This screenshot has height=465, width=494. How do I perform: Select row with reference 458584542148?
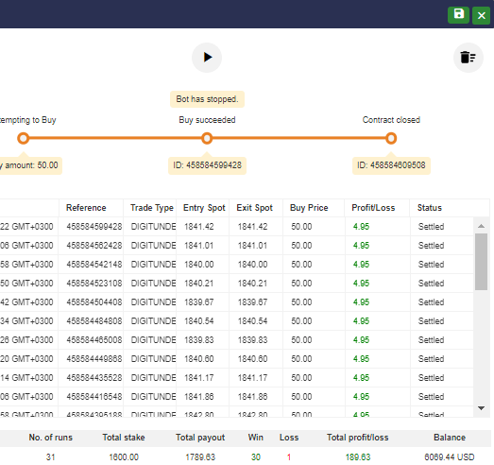236,265
